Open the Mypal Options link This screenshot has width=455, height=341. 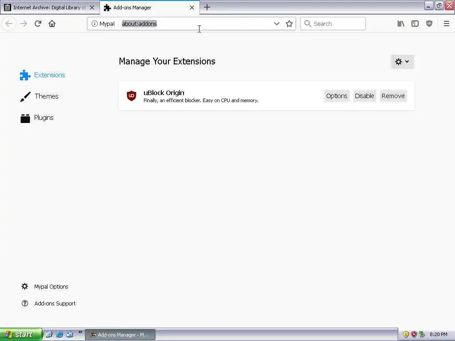[45, 286]
